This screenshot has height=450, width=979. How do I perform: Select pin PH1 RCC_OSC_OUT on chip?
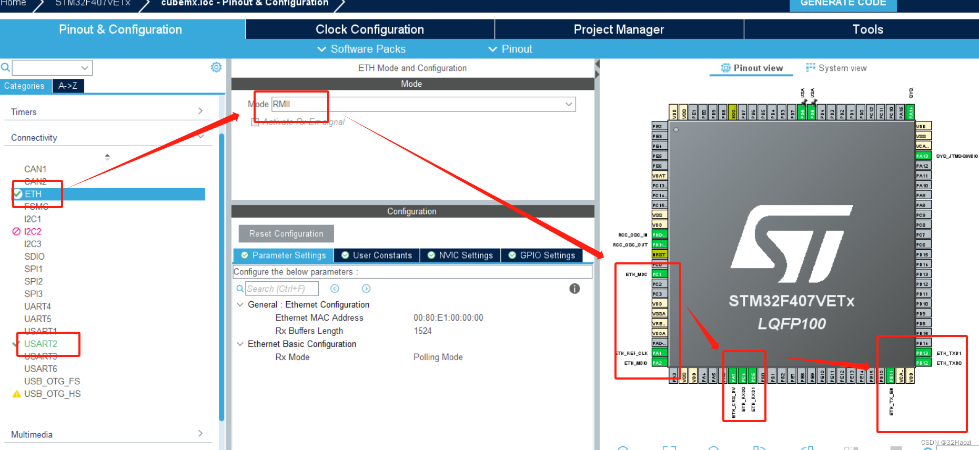coord(659,245)
